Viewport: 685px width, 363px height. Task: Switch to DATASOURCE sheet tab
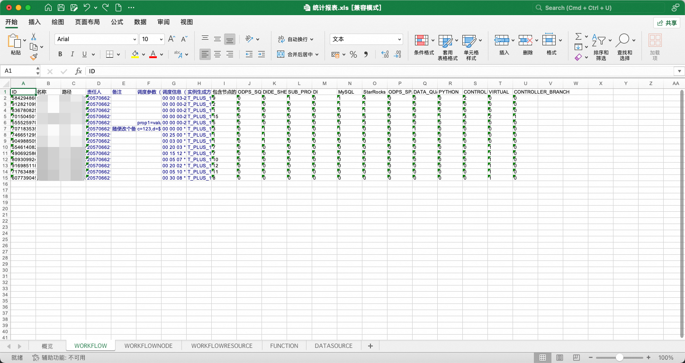[x=333, y=346]
